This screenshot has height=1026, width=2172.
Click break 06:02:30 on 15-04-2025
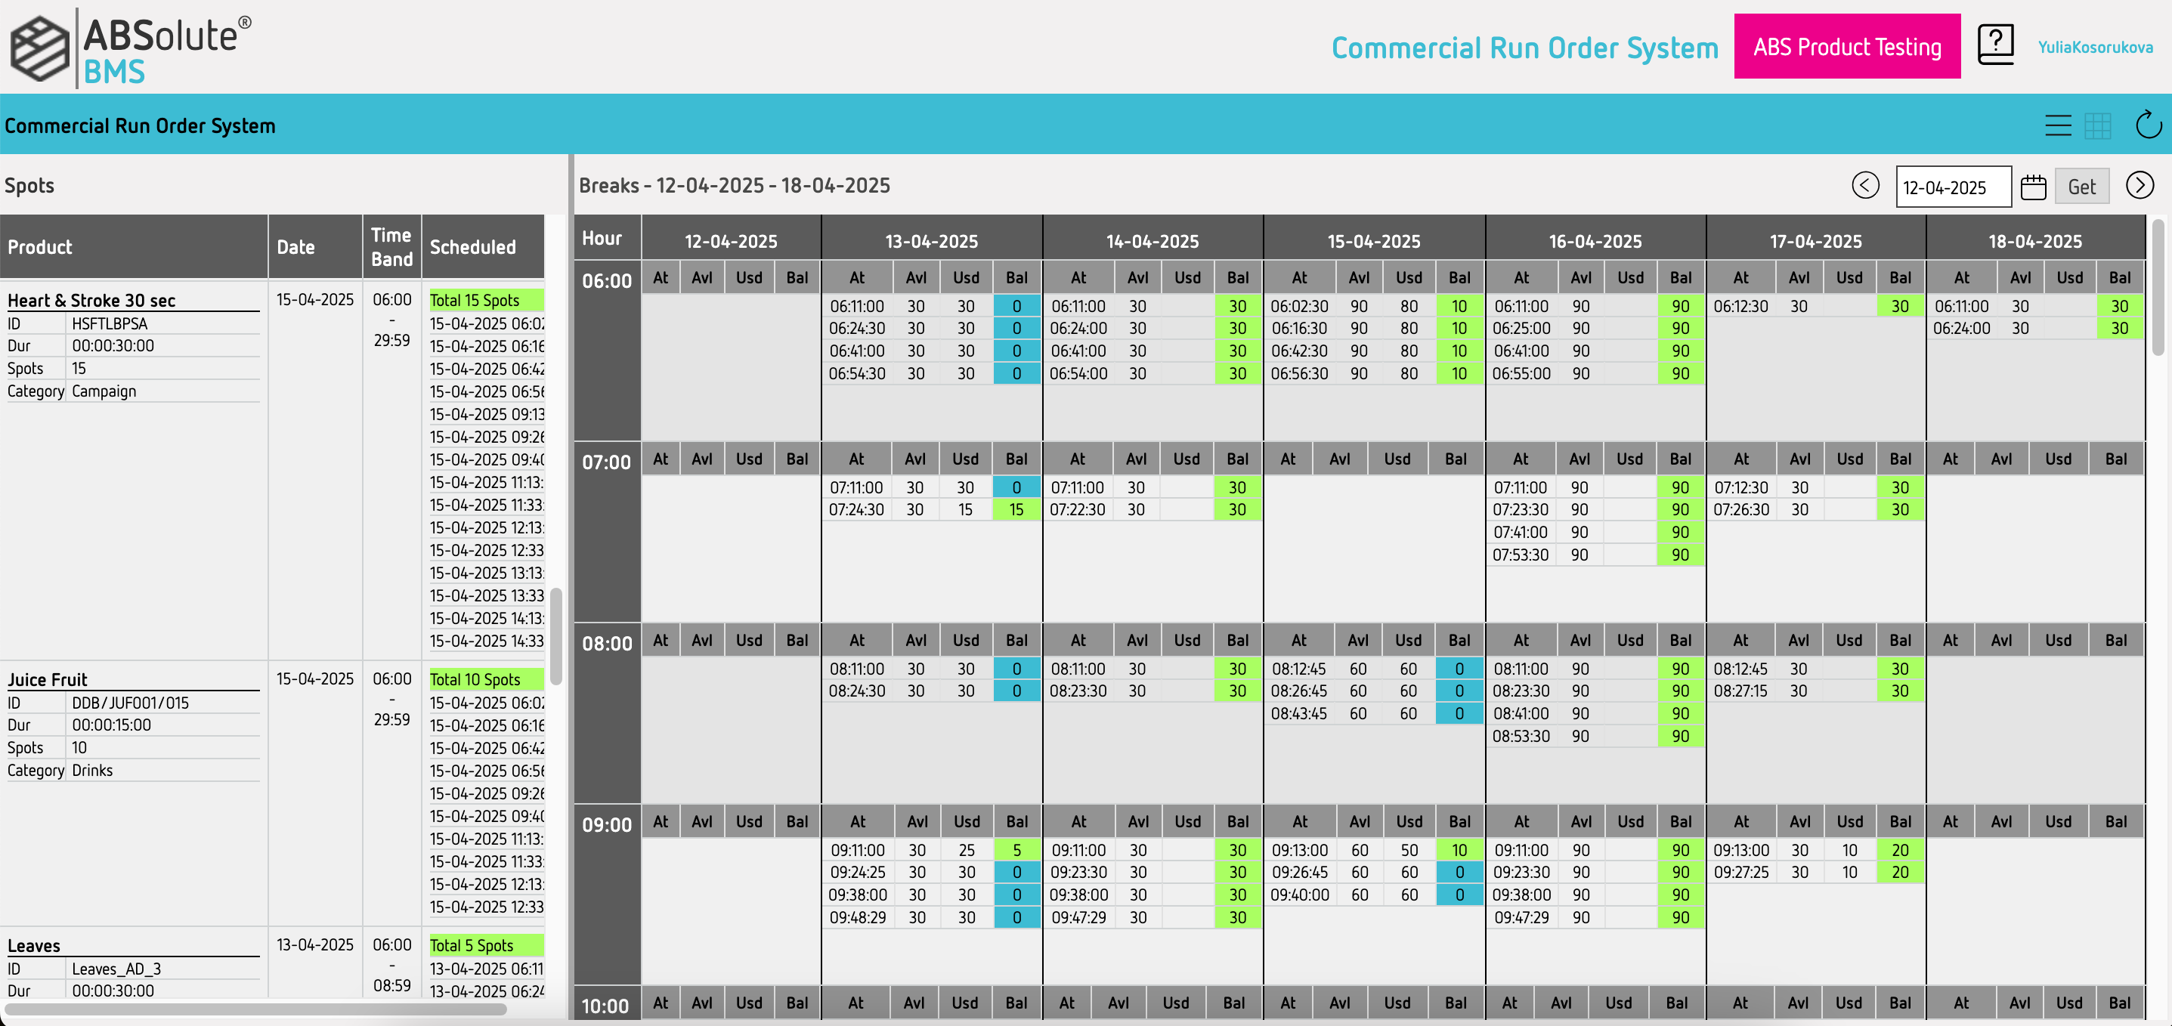(1299, 306)
